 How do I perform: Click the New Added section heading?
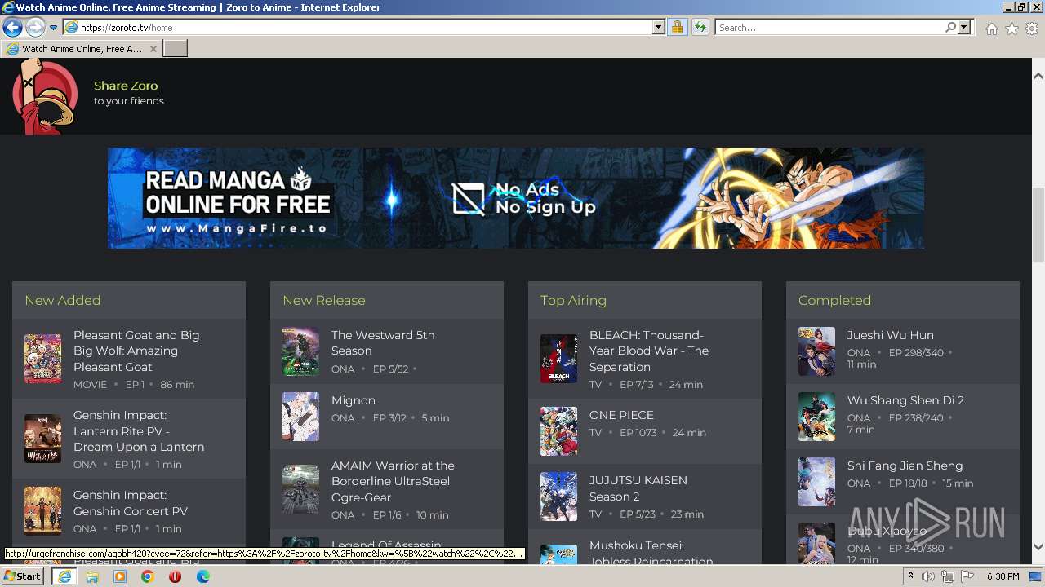pos(63,300)
